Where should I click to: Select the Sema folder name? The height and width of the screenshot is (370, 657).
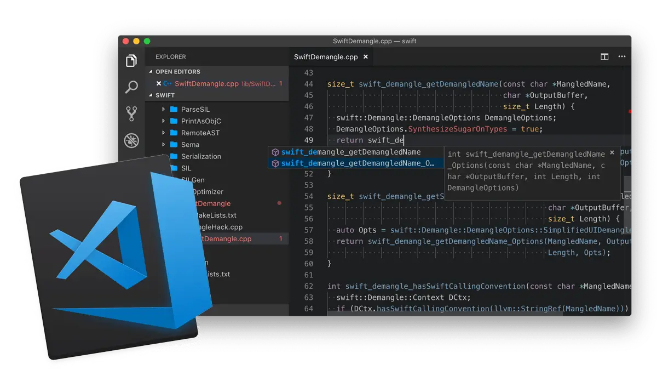tap(191, 145)
